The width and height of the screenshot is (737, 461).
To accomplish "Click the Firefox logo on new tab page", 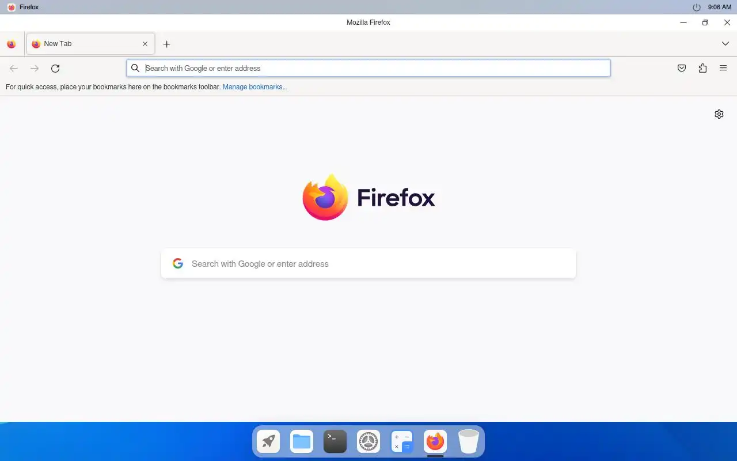I will tap(368, 197).
